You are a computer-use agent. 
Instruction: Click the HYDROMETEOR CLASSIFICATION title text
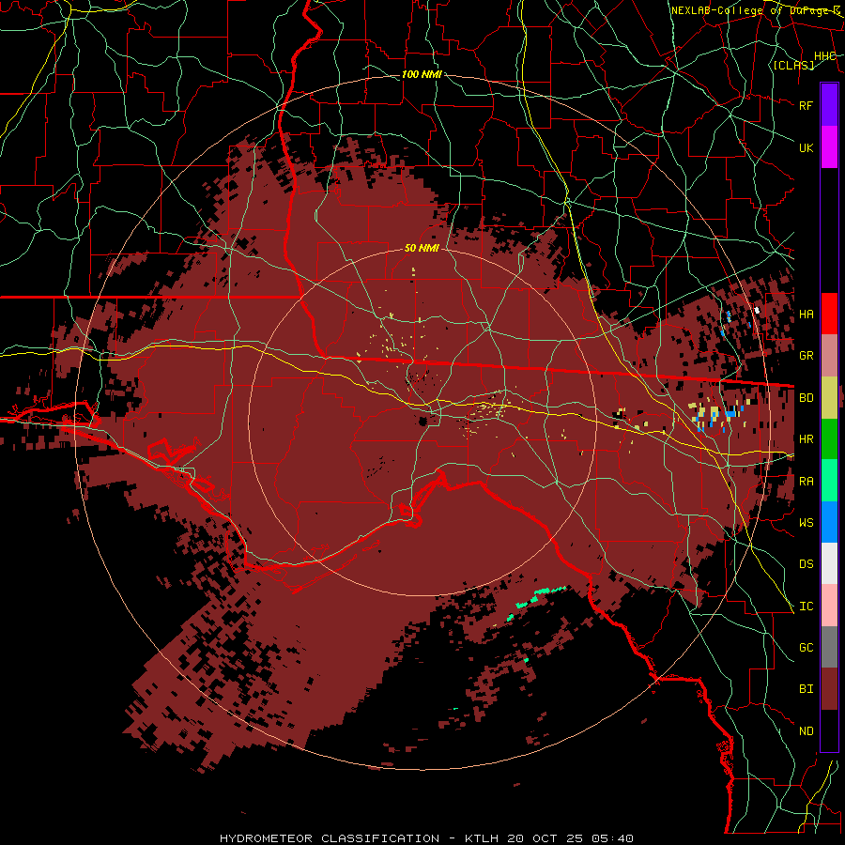[x=330, y=838]
